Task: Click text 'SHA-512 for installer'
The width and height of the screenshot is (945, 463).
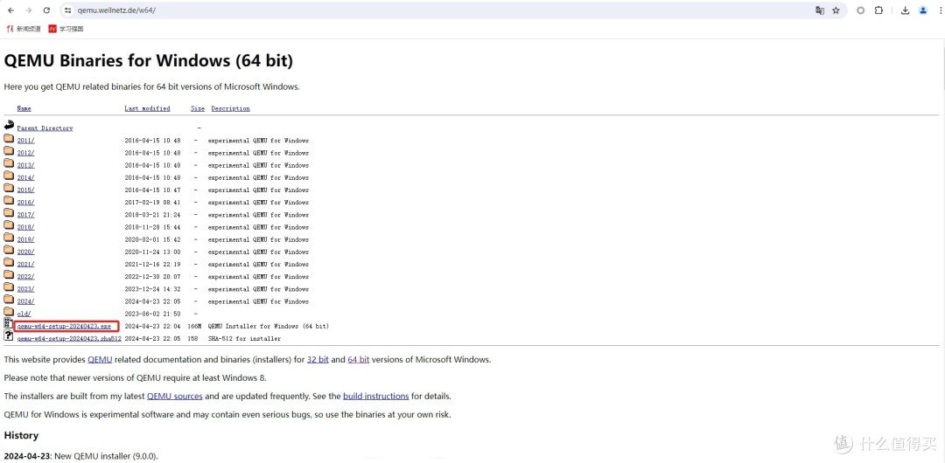Action: point(244,338)
